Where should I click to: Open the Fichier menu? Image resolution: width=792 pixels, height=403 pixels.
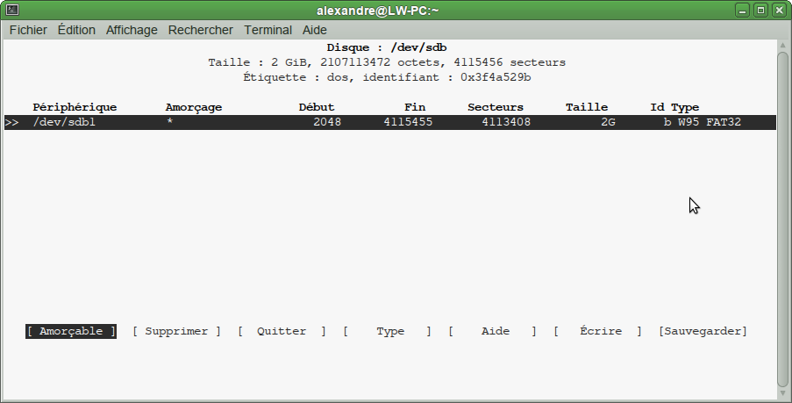click(28, 30)
